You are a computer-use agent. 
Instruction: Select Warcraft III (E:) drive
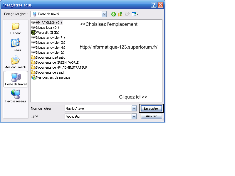coord(45,33)
